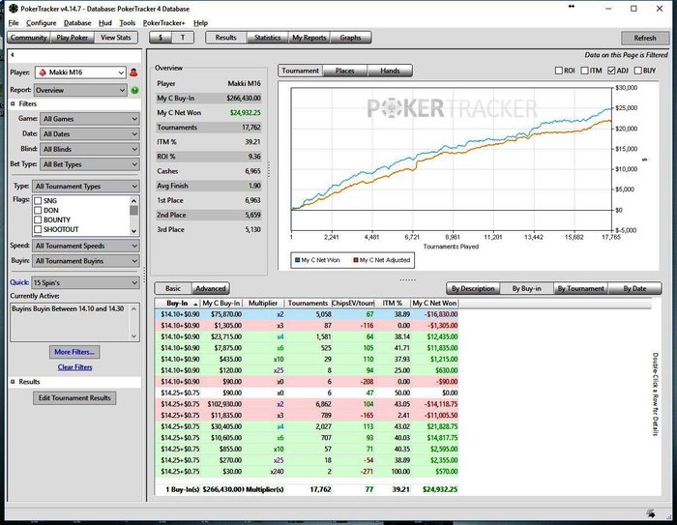
Task: Uncheck the ADJ graph checkbox
Action: (x=611, y=71)
